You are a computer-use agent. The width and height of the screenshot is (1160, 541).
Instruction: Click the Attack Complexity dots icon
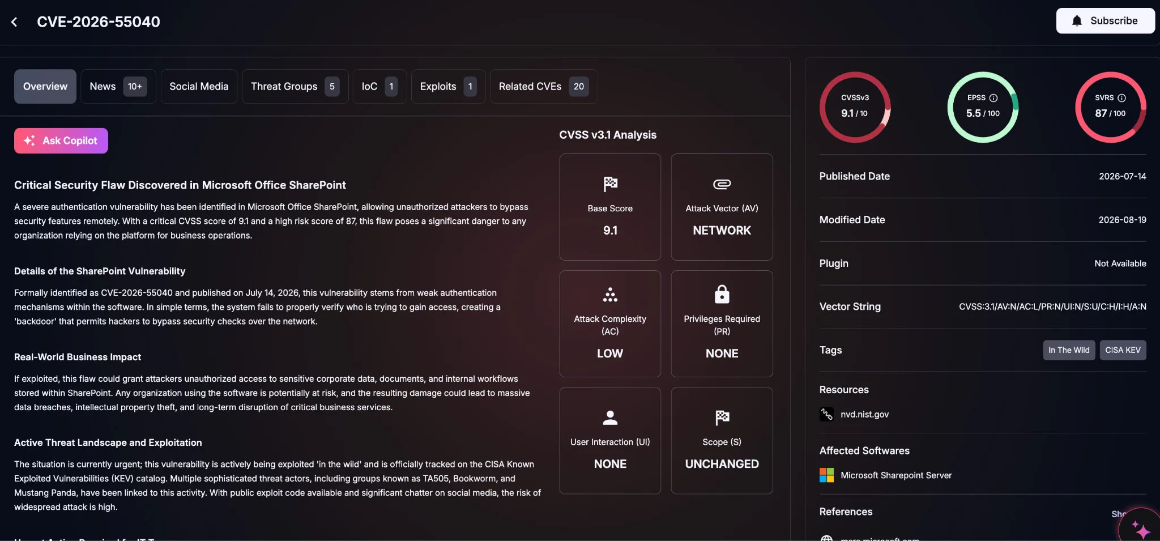610,295
